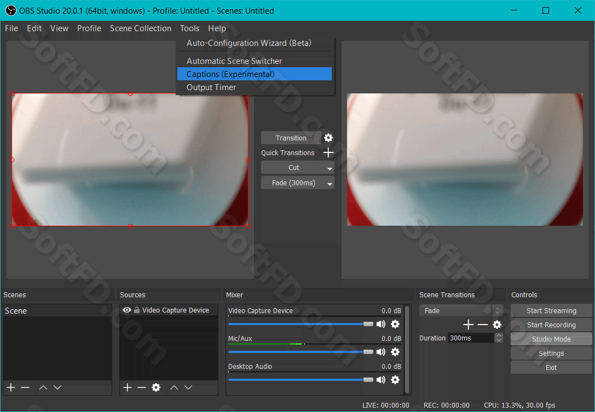595x412 pixels.
Task: Click the Exit button
Action: (551, 367)
